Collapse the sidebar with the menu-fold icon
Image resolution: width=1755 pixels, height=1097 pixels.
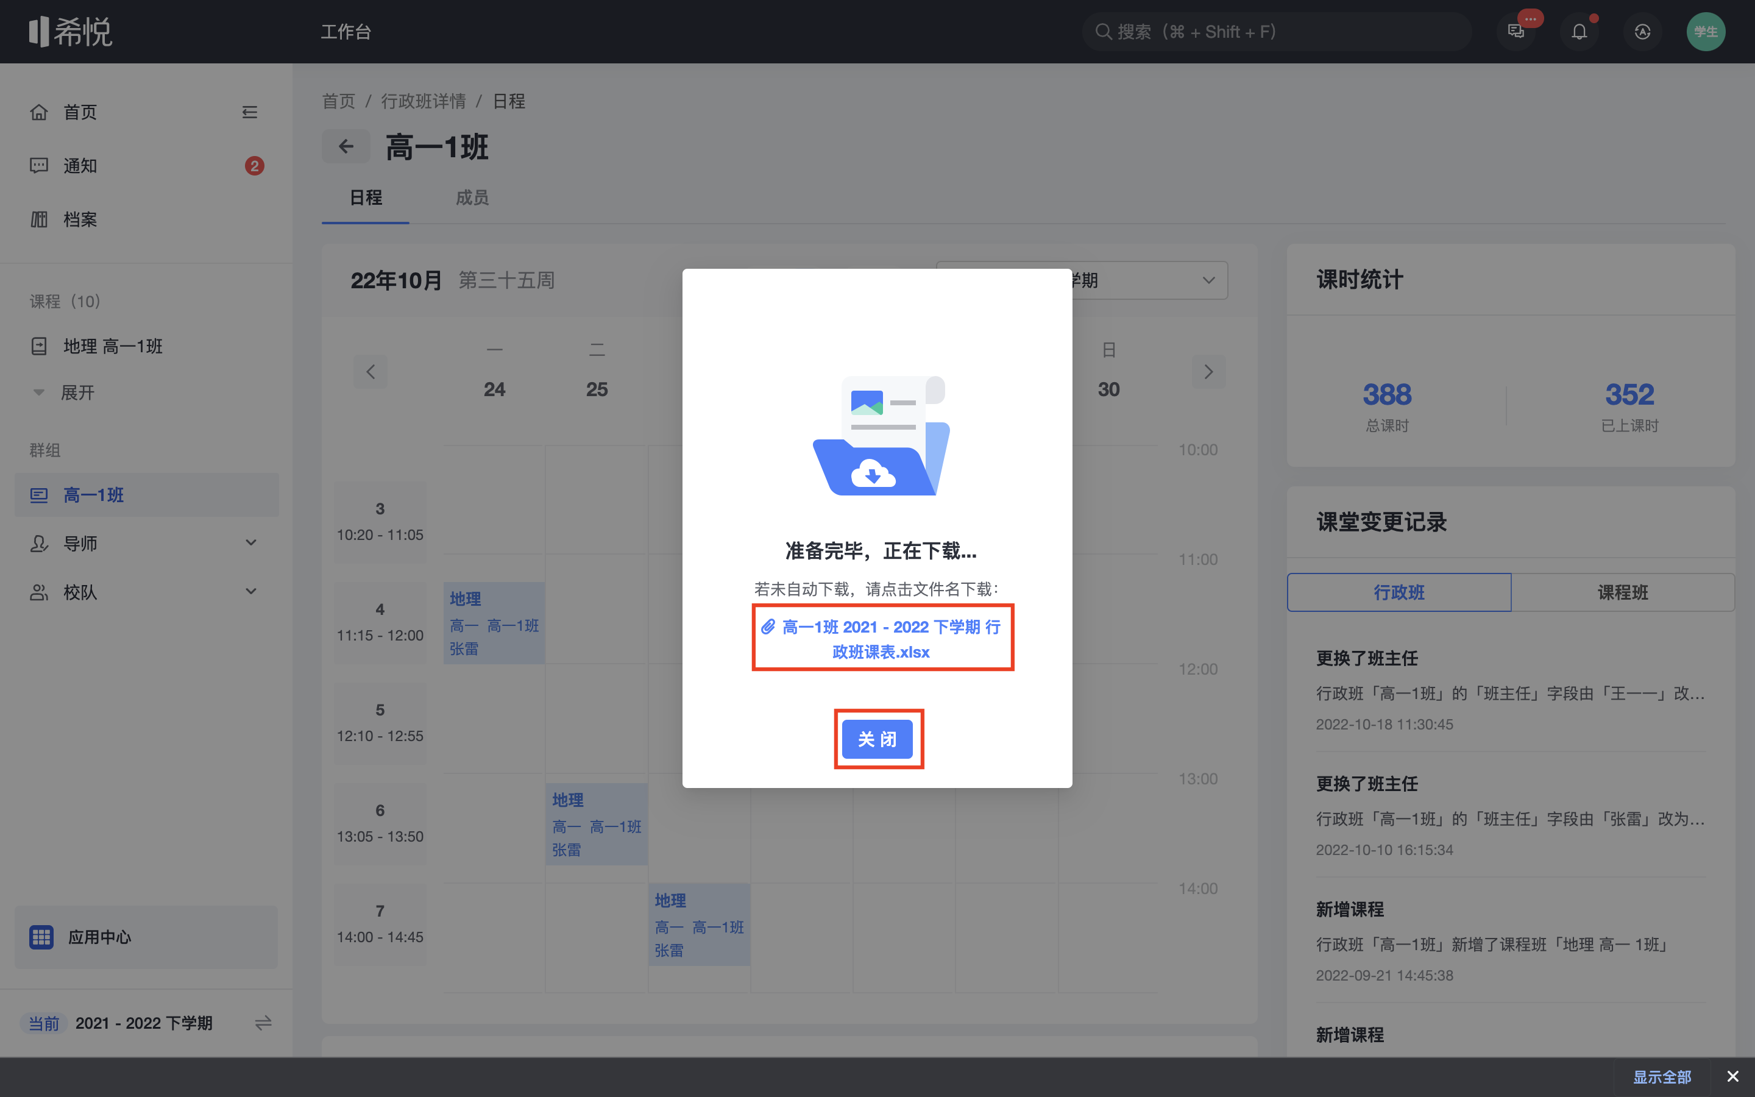[x=249, y=113]
